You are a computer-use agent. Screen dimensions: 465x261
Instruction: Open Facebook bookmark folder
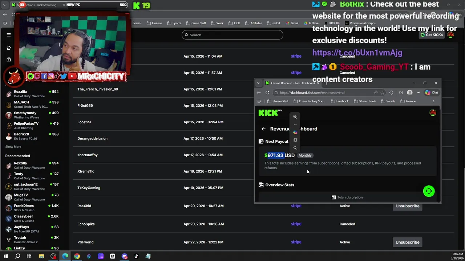point(340,101)
